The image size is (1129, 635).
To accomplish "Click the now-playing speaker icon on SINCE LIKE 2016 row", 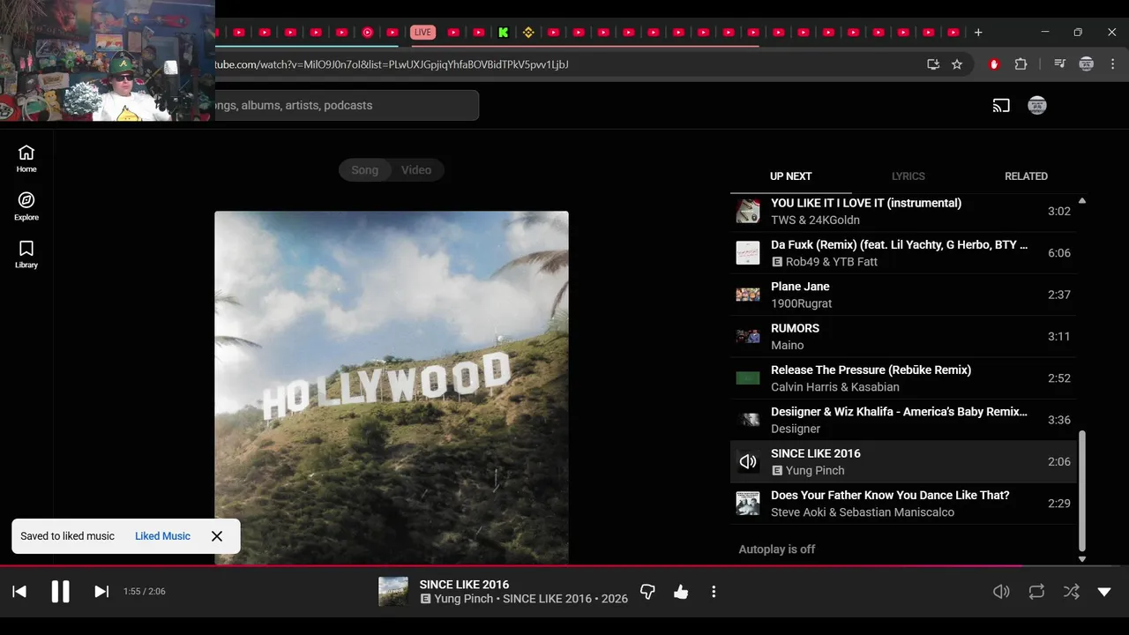I will coord(748,461).
